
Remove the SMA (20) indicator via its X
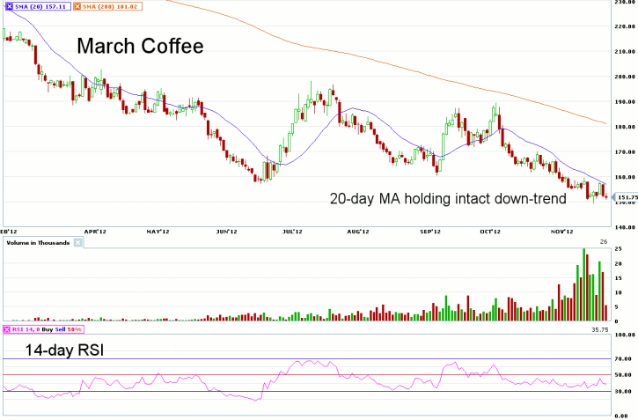click(9, 5)
